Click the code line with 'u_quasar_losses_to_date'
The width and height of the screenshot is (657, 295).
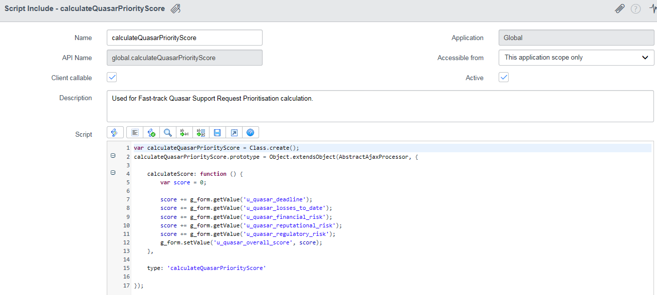[x=247, y=208]
